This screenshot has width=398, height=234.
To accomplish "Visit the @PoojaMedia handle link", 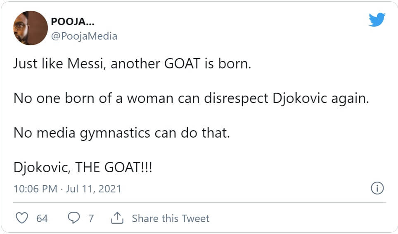I will 84,36.
